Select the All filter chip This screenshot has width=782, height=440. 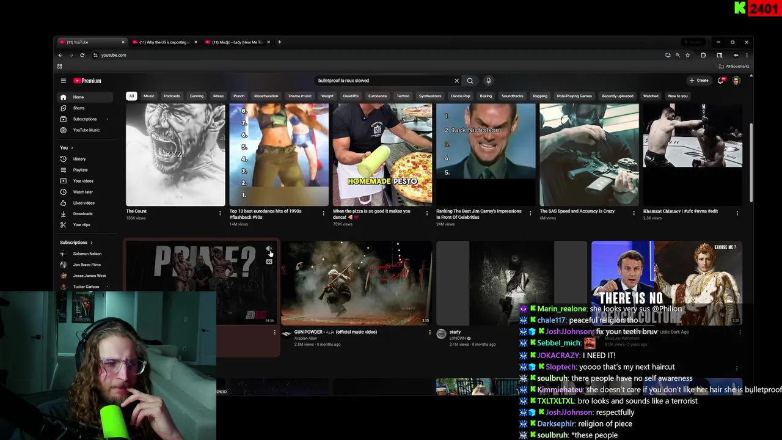pos(131,96)
